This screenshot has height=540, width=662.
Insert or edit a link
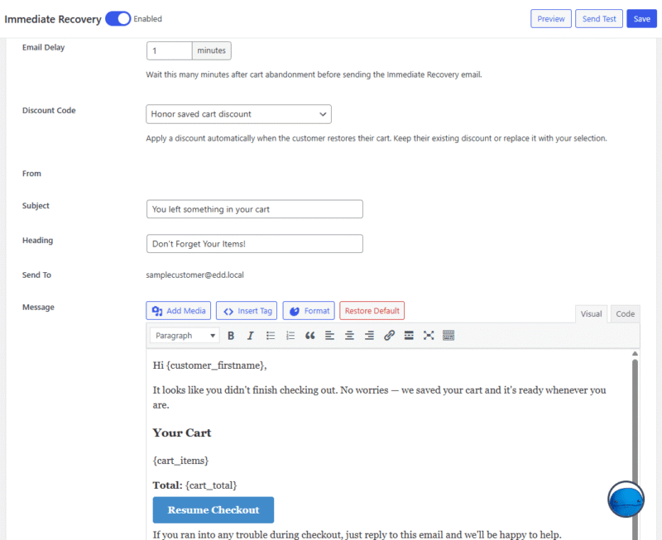389,336
